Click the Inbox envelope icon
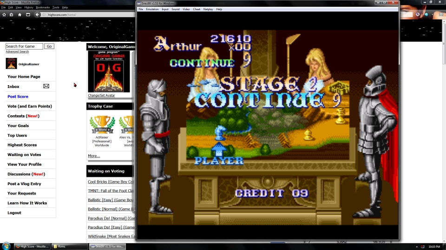Image resolution: width=446 pixels, height=250 pixels. coord(46,86)
